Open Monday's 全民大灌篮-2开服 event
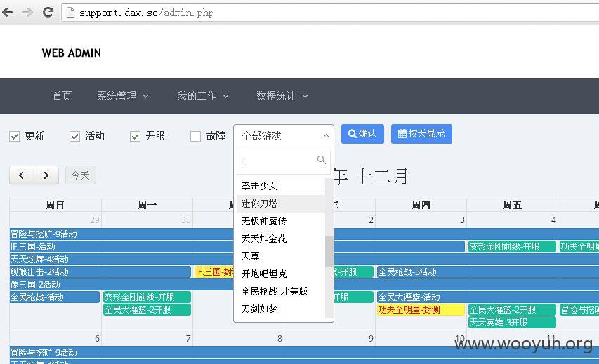This screenshot has height=364, width=599. [x=147, y=309]
